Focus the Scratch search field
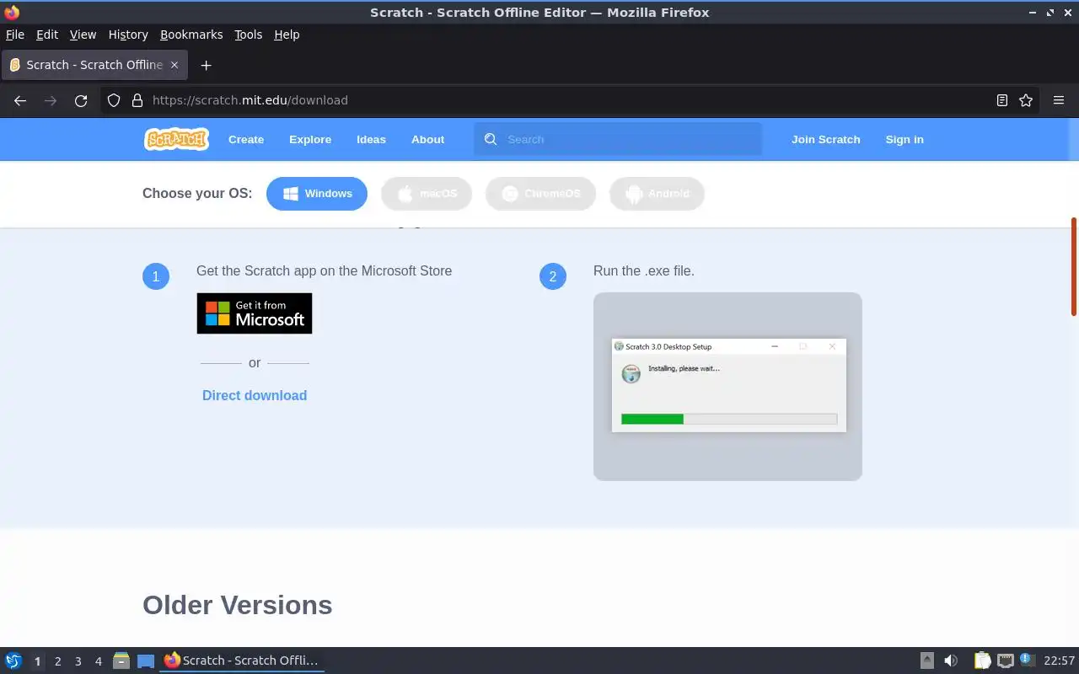 [618, 139]
